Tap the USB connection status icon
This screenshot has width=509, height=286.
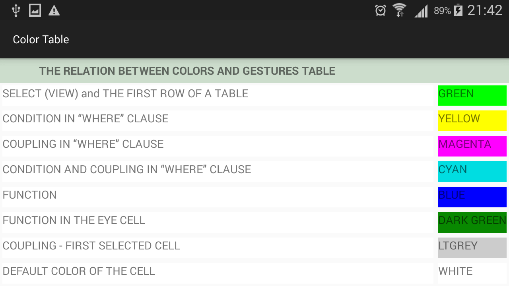tap(16, 11)
